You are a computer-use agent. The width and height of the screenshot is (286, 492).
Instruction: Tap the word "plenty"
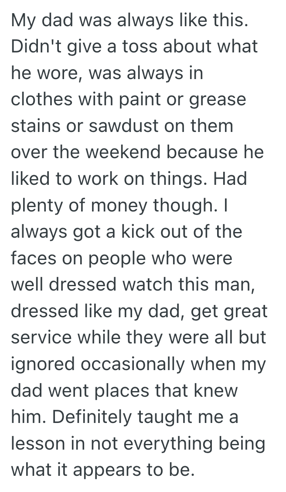pos(35,205)
